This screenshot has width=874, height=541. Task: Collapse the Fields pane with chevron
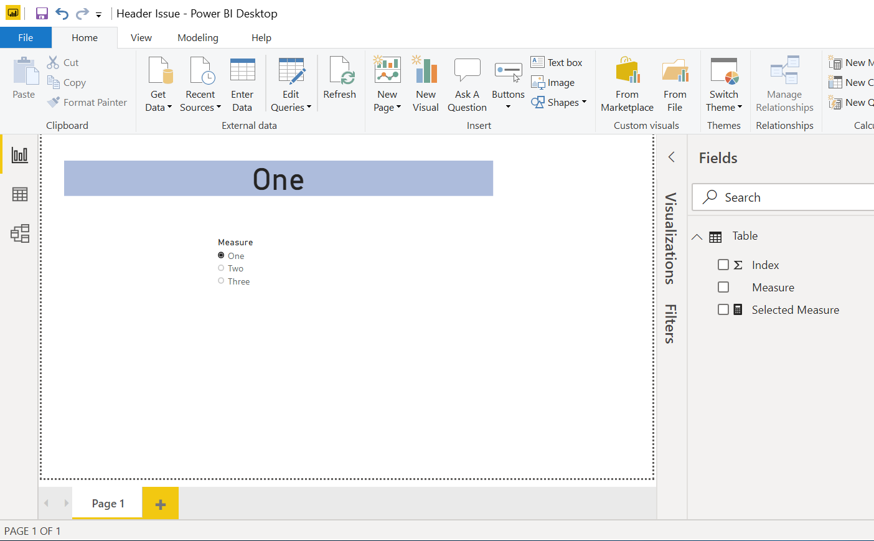671,157
